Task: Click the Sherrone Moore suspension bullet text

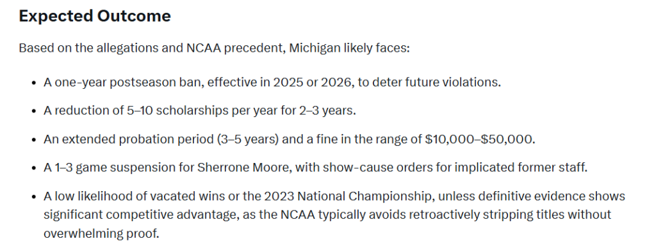Action: pyautogui.click(x=315, y=168)
